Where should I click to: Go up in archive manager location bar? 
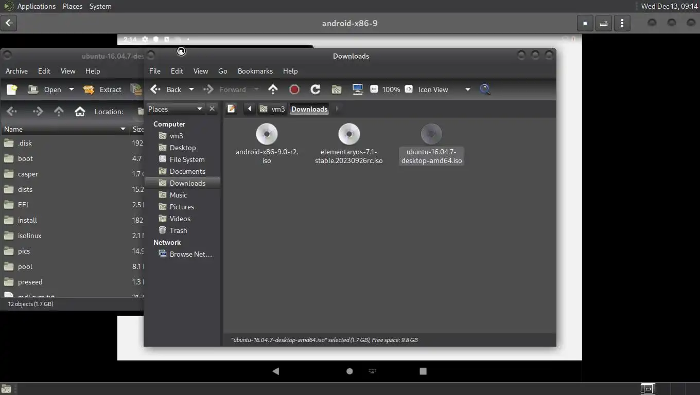59,112
